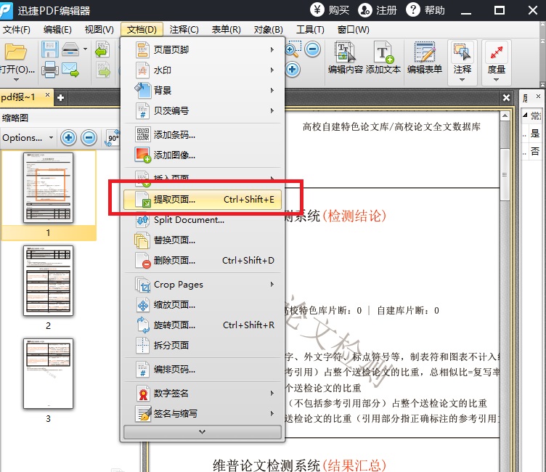Open the 页眉页脚 submenu
The image size is (546, 472).
(203, 50)
